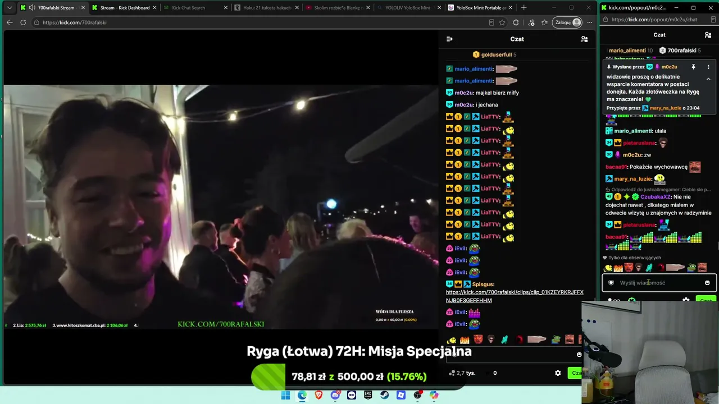Switch to the Kick Chat Search tab
This screenshot has height=404, width=719.
[195, 8]
